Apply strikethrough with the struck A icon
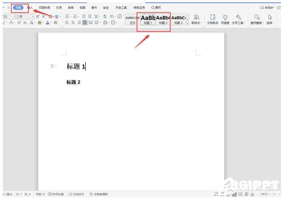 click(11, 23)
